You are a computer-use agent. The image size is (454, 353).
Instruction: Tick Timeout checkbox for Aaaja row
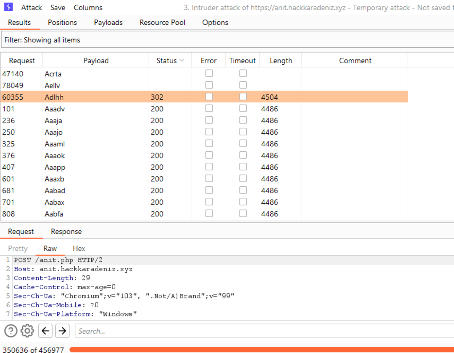(x=243, y=120)
